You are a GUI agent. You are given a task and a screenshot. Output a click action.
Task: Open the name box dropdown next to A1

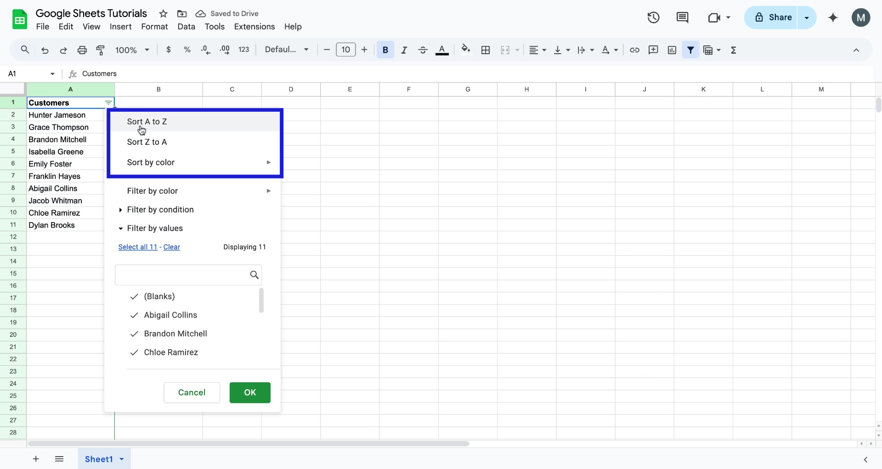coord(52,73)
